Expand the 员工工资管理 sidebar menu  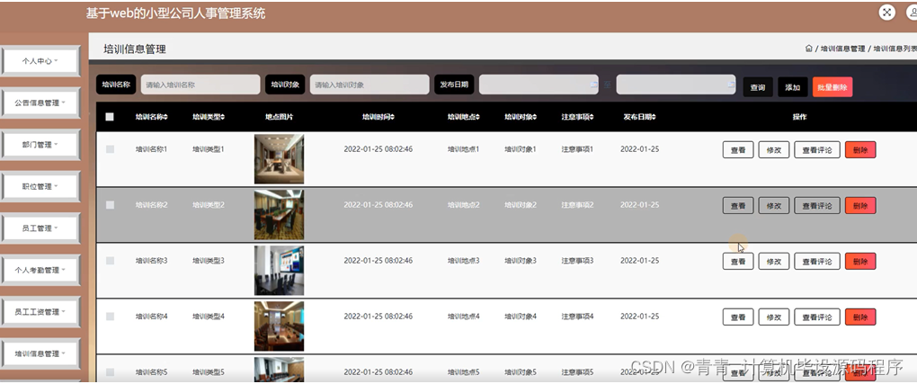coord(40,312)
